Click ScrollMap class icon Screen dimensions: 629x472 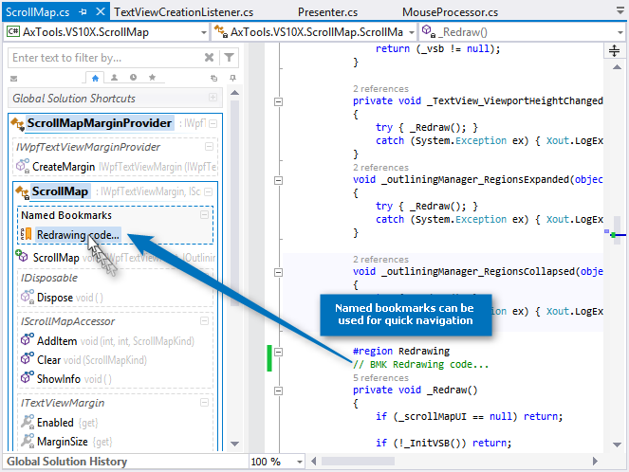23,192
